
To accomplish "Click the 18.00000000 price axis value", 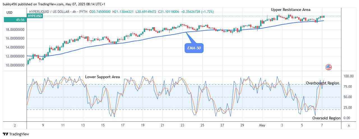I will pos(15,29).
